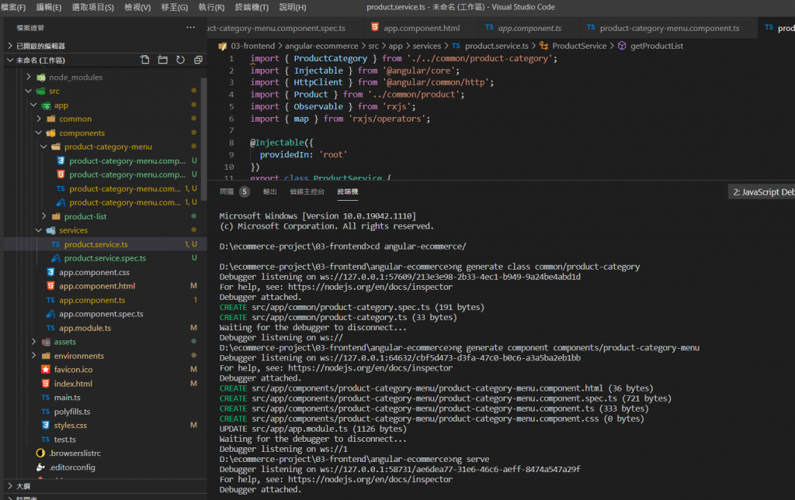The image size is (795, 500).
Task: Expand the node_modules folder
Action: pos(75,77)
